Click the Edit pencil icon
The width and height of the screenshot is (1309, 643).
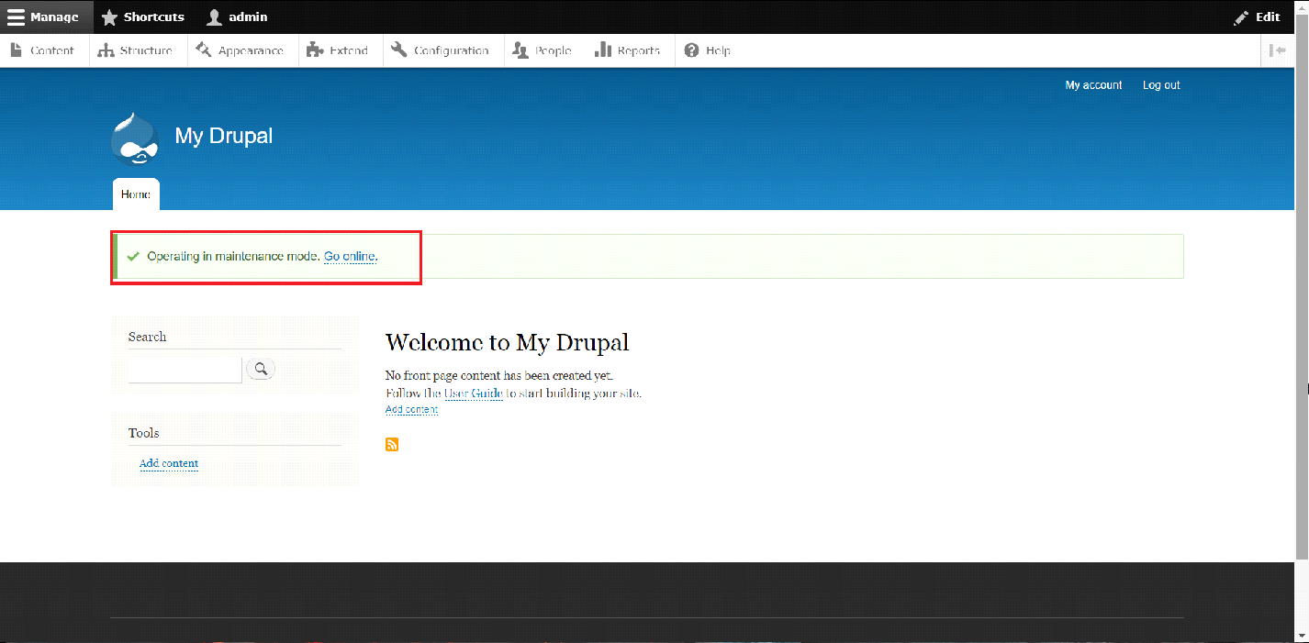[1242, 17]
